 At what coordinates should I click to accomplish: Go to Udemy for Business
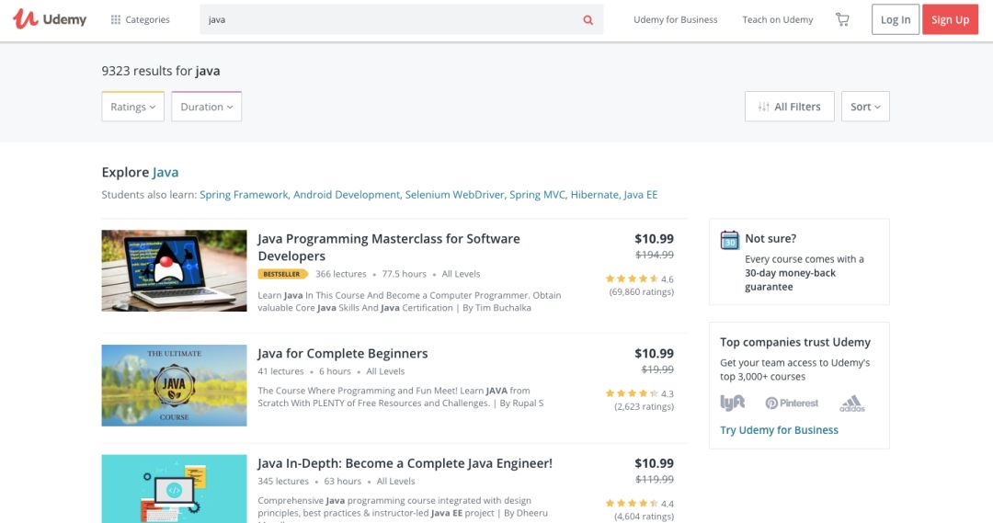point(675,19)
